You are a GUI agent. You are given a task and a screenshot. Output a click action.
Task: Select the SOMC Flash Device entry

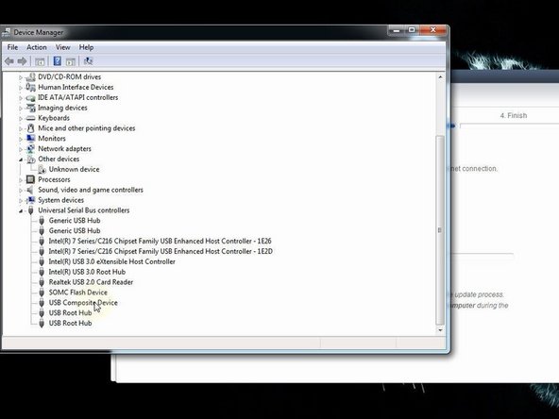(x=78, y=293)
